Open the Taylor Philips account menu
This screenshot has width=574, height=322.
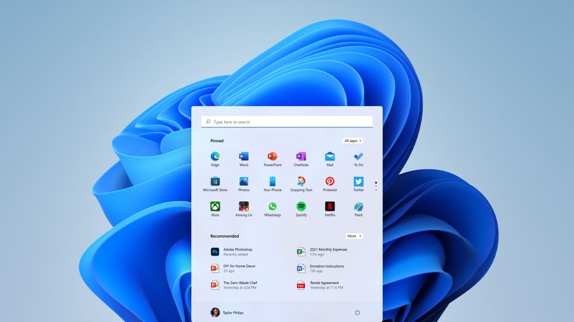tap(228, 312)
